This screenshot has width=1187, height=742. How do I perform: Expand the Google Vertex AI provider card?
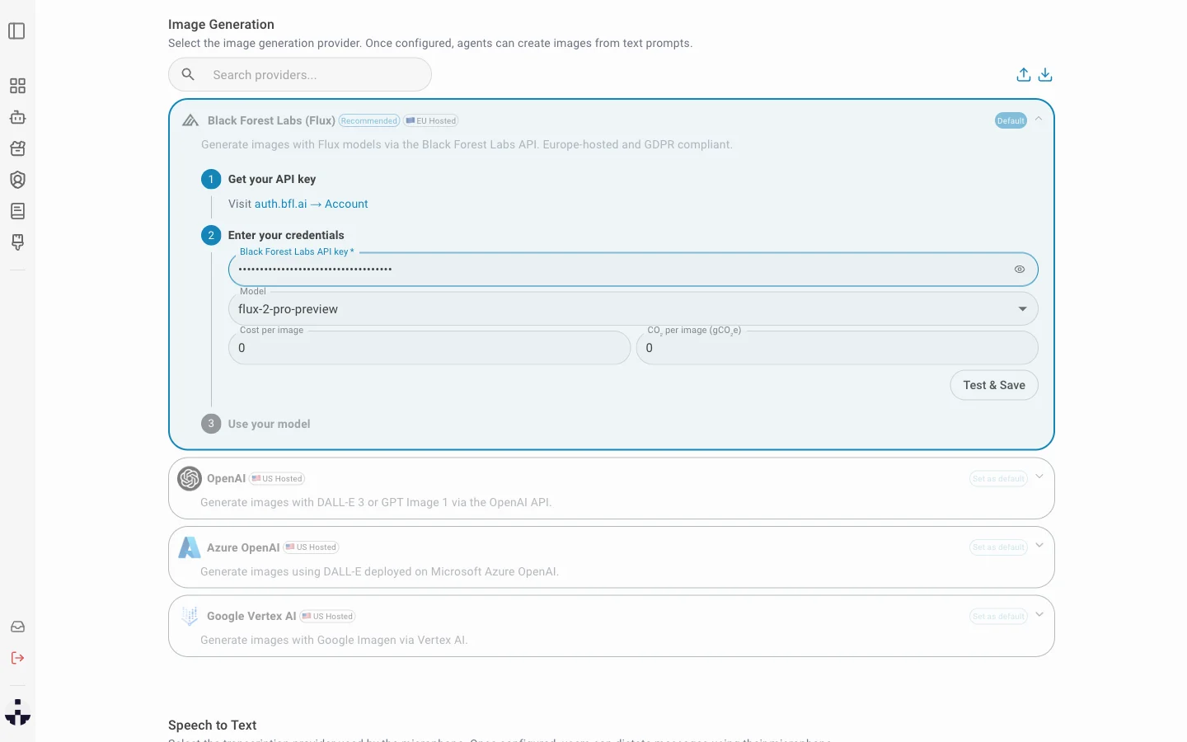[x=1039, y=614]
